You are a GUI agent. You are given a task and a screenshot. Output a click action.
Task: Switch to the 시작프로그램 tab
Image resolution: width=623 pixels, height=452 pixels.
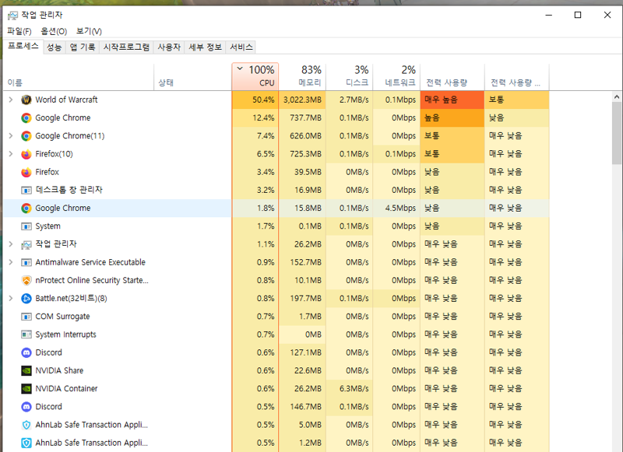[126, 47]
